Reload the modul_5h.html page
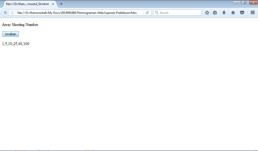Viewport: 258px width, 151px height. (x=147, y=13)
